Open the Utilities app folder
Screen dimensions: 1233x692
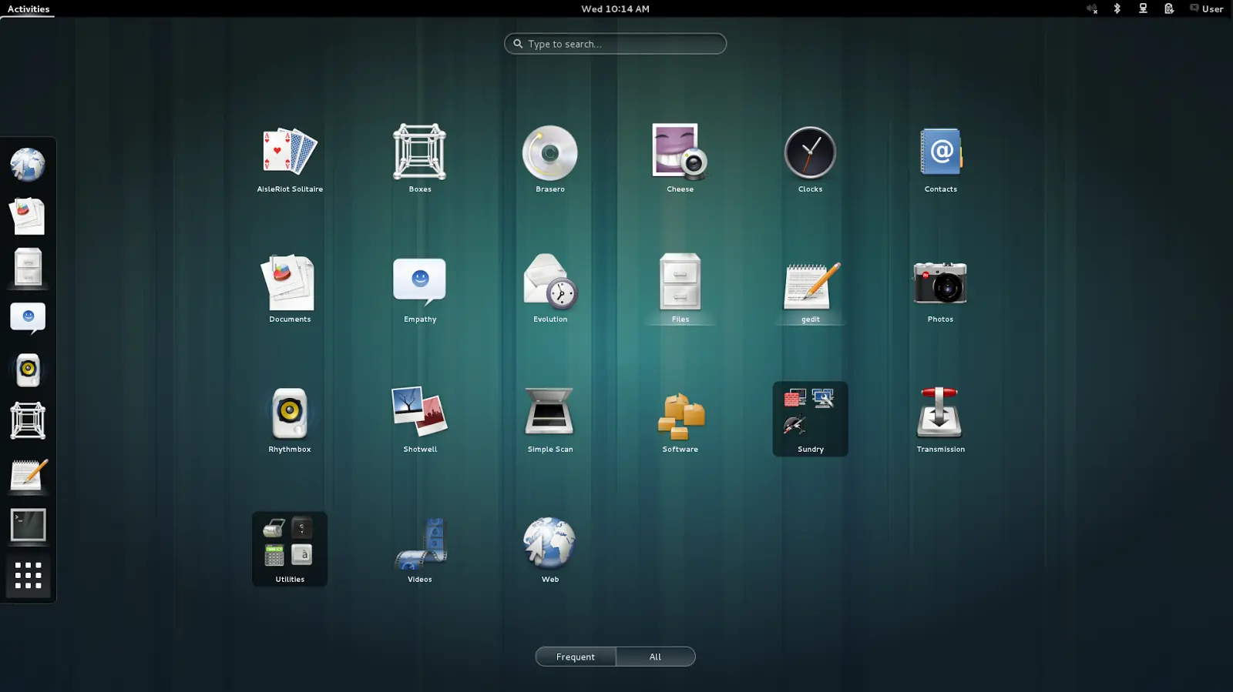pyautogui.click(x=290, y=550)
